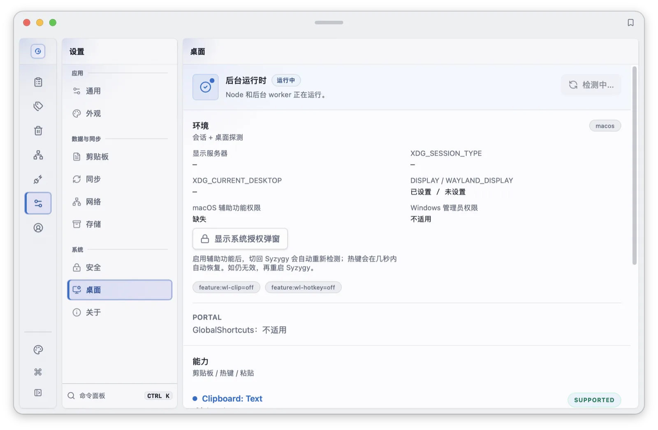Click the Clipboard: Text capability title
The width and height of the screenshot is (658, 430).
click(232, 399)
